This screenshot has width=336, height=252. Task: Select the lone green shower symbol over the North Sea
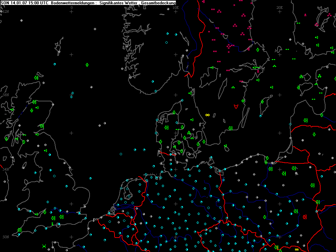87,65
